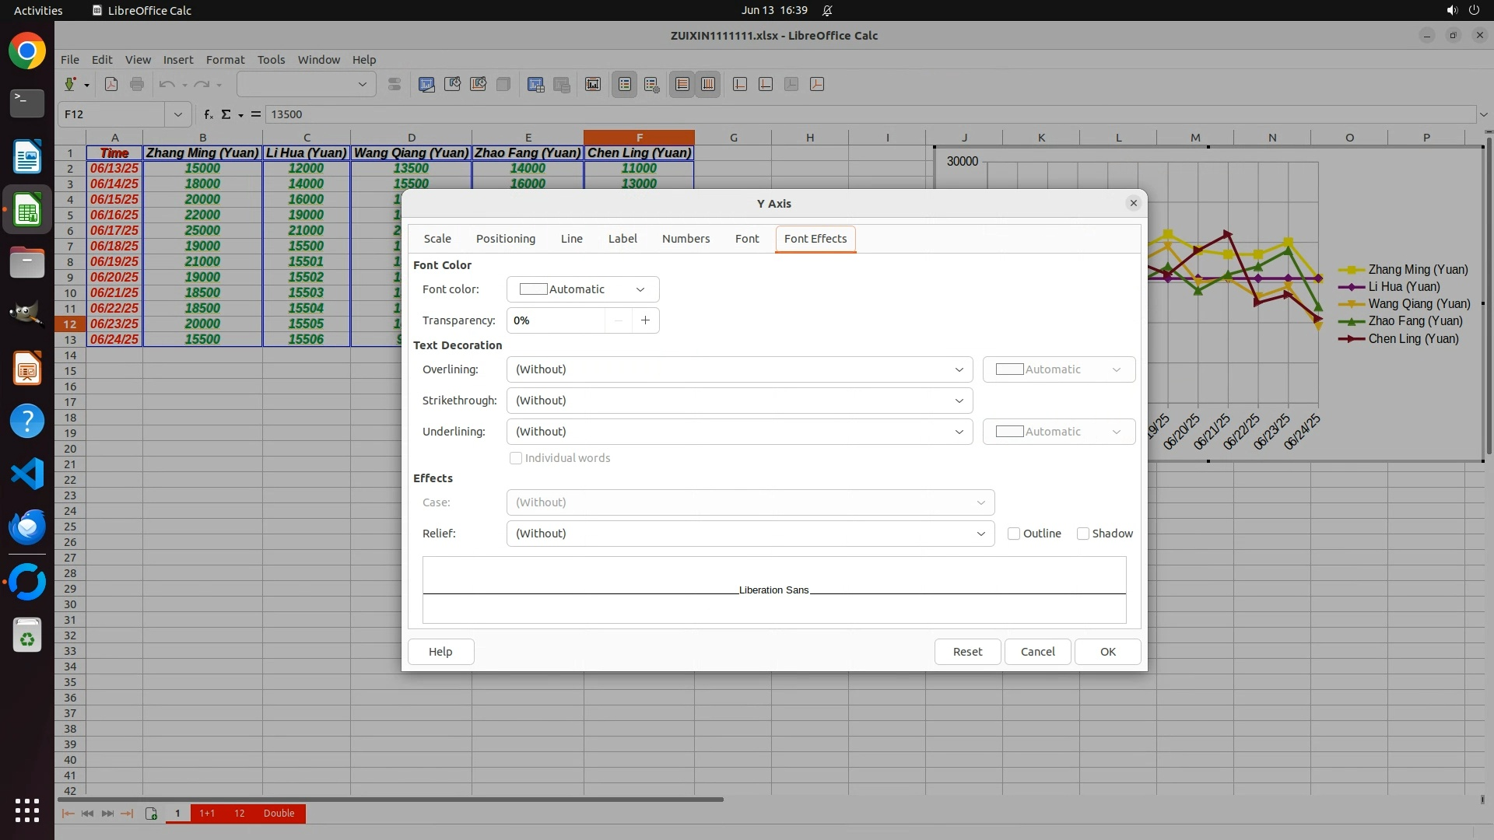Image resolution: width=1494 pixels, height=840 pixels.
Task: Click the Vertical Grids toolbar icon
Action: (x=708, y=84)
